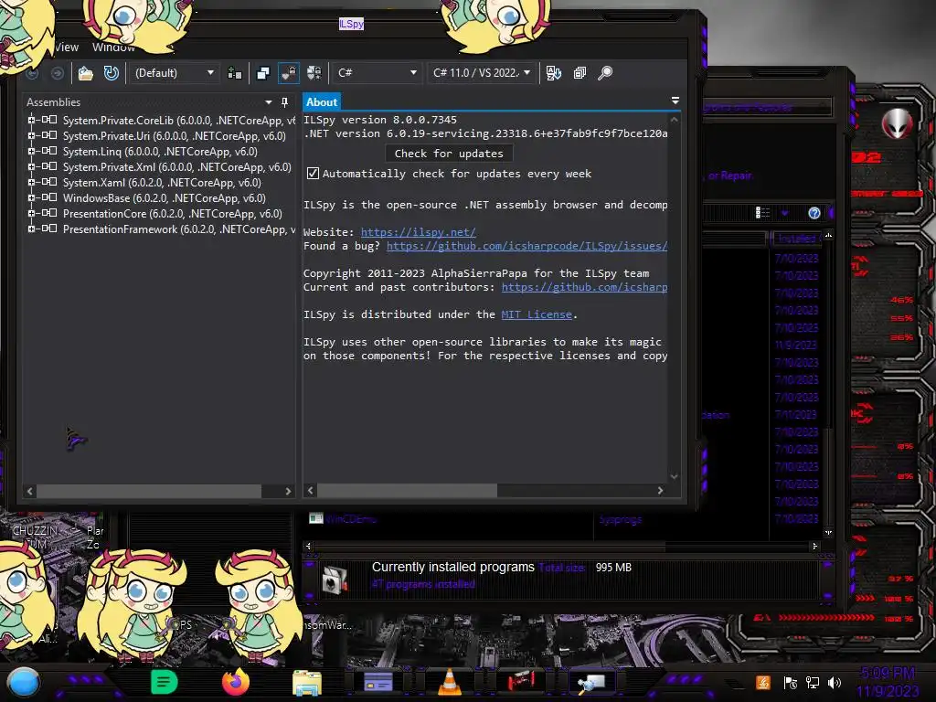Image resolution: width=936 pixels, height=702 pixels.
Task: Select System.Xaml (6.0.2.0) tree row
Action: (162, 183)
